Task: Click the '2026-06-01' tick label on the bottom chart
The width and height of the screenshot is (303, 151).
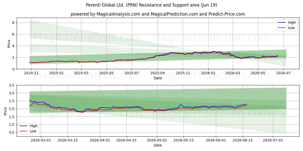Action: [216, 140]
